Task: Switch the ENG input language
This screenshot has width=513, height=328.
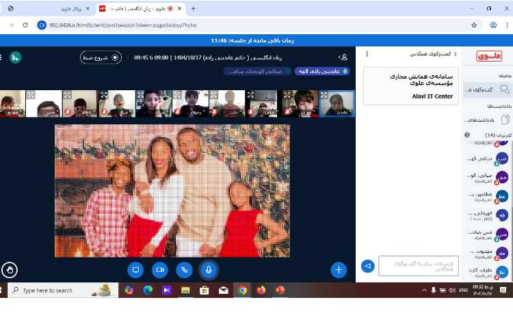Action: tap(463, 290)
